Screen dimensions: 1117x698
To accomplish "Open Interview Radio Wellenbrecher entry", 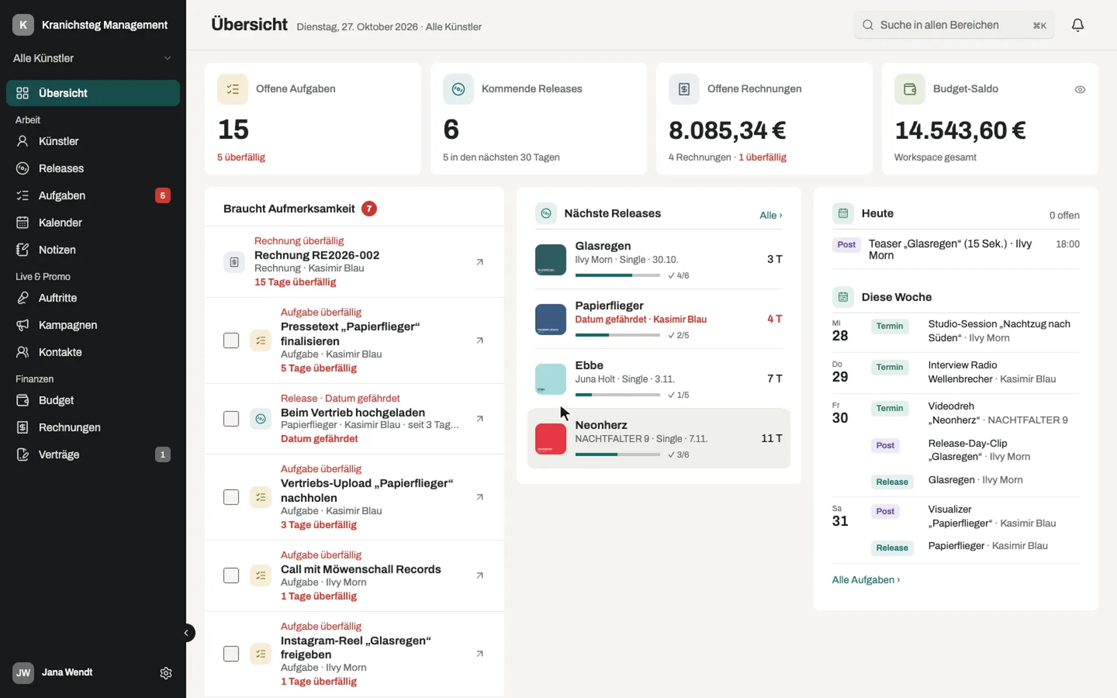I will coord(956,372).
